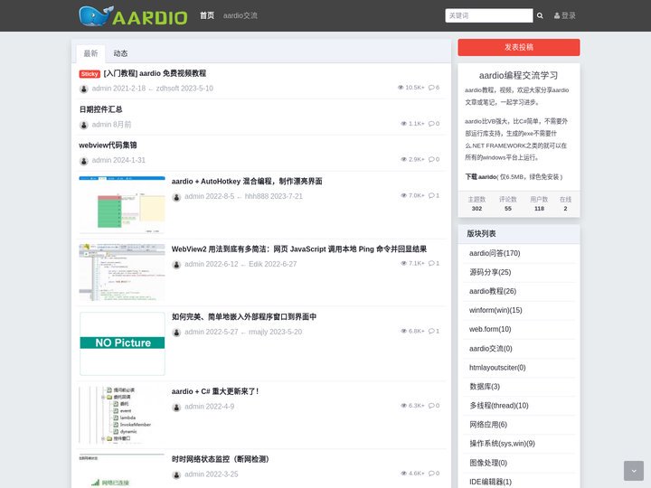Click the views eye icon showing 10.5K+
This screenshot has height=488, width=651.
click(x=401, y=88)
